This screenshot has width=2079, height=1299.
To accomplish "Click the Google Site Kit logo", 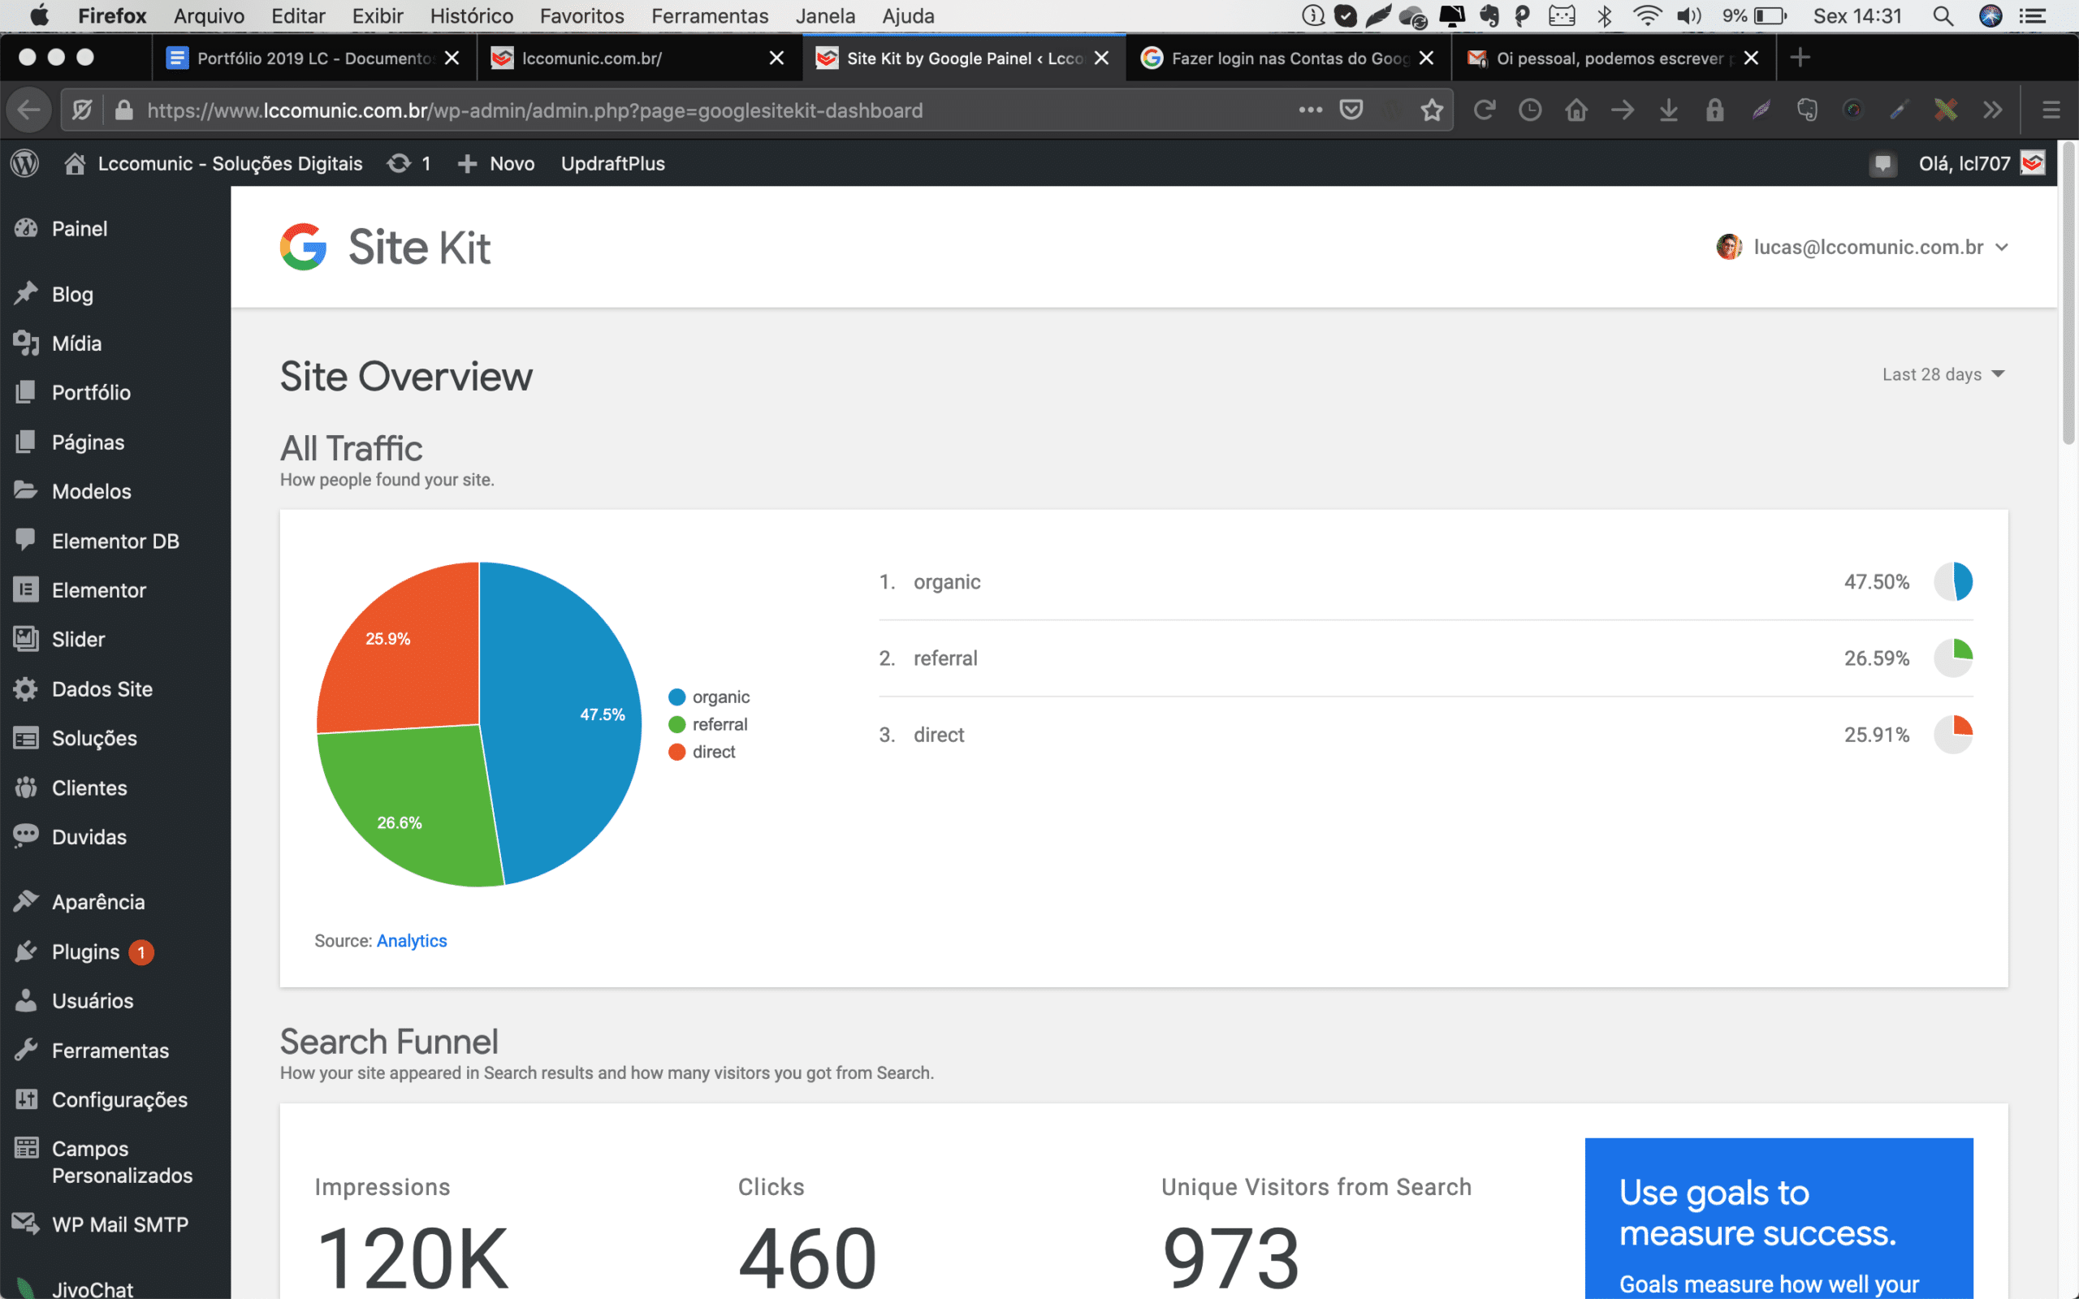I will [x=385, y=248].
